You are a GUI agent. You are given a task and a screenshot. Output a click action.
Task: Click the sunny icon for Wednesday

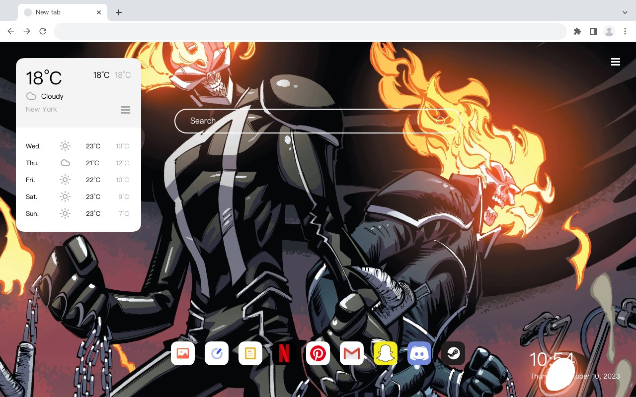click(x=65, y=146)
